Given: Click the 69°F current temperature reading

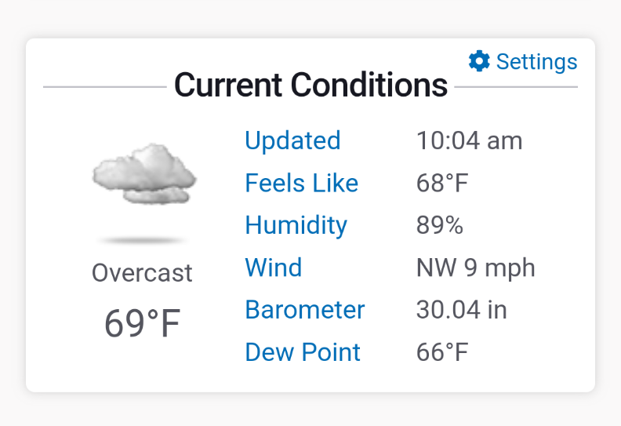Looking at the screenshot, I should [x=142, y=323].
